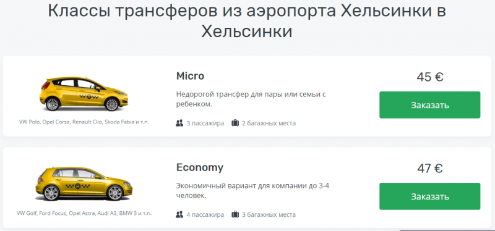This screenshot has height=231, width=495.
Task: Click the '4 пассажира' text
Action: [x=205, y=215]
